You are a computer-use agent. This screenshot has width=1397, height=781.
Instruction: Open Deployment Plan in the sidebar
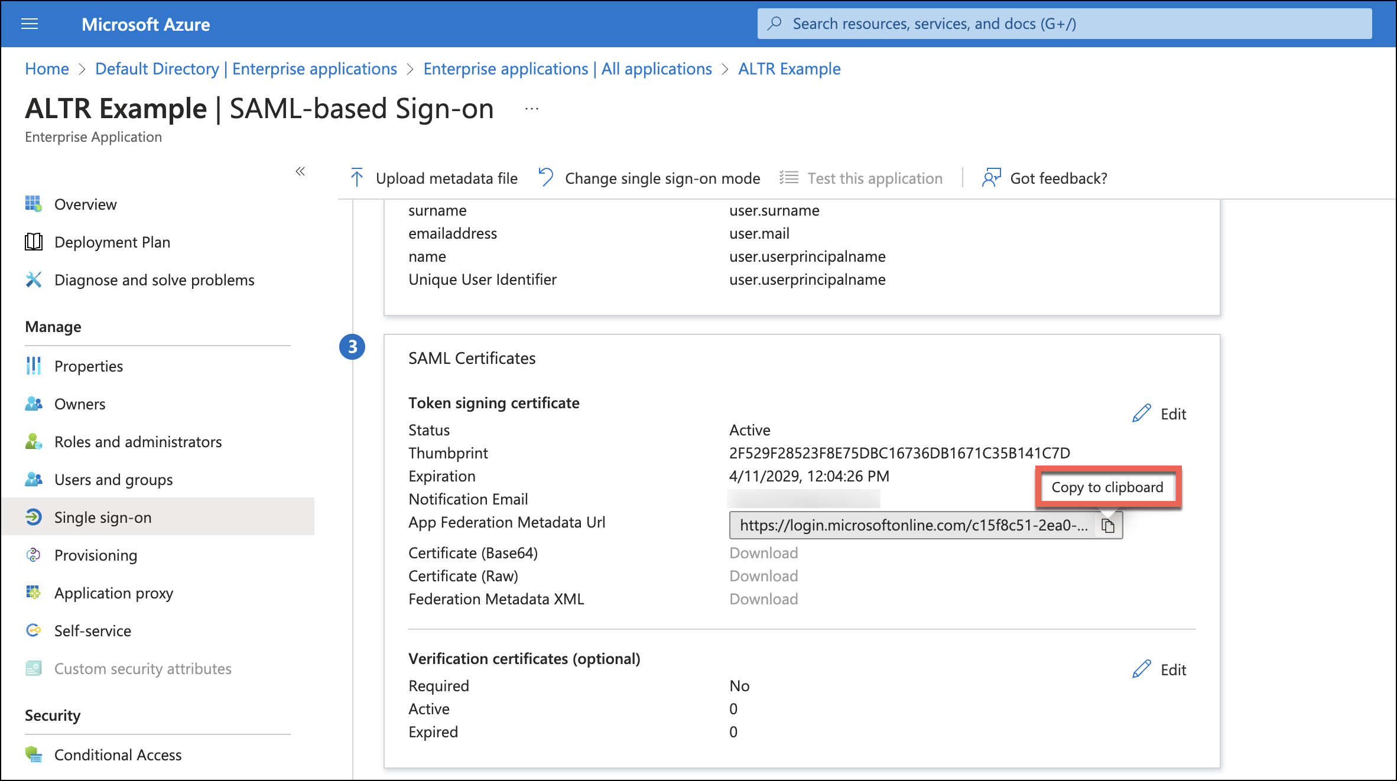[112, 242]
